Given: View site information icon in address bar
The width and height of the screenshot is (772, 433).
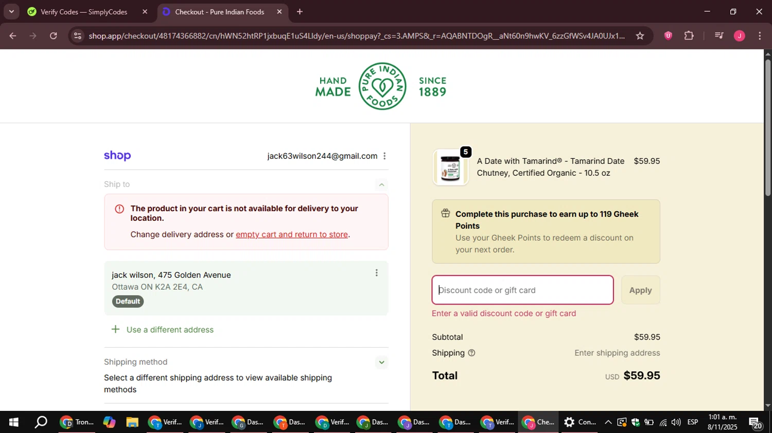Looking at the screenshot, I should [x=78, y=36].
